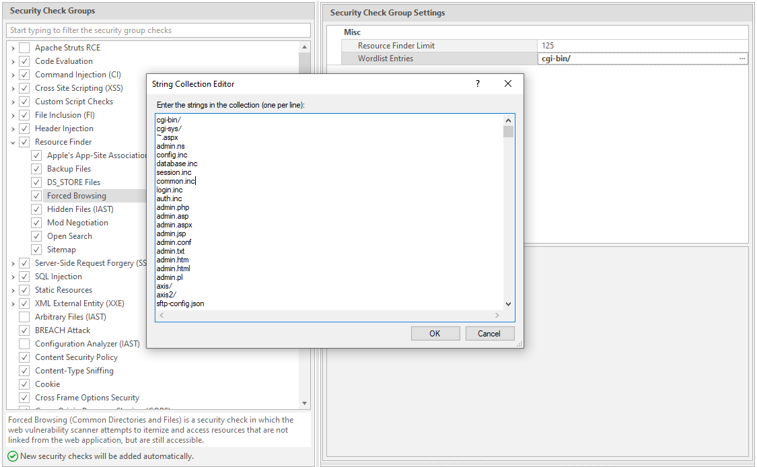The image size is (757, 467).
Task: Disable the Cookie security check
Action: pyautogui.click(x=24, y=384)
